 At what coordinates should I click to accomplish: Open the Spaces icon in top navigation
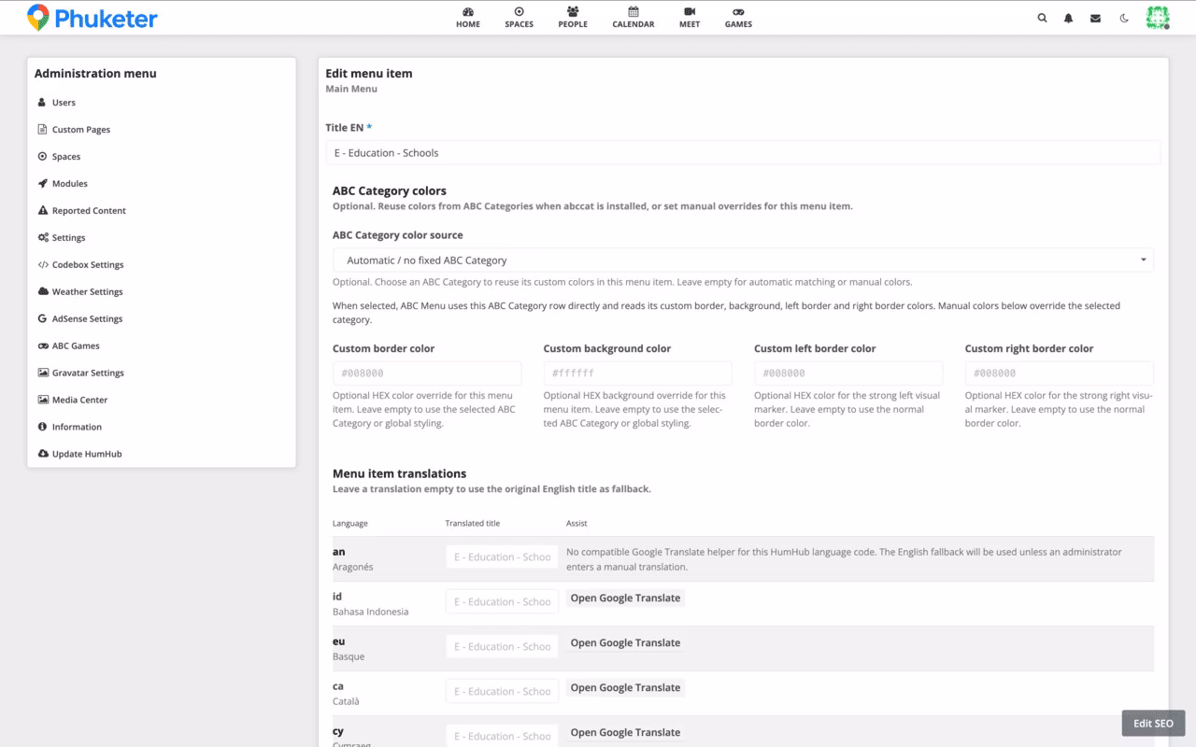tap(520, 12)
